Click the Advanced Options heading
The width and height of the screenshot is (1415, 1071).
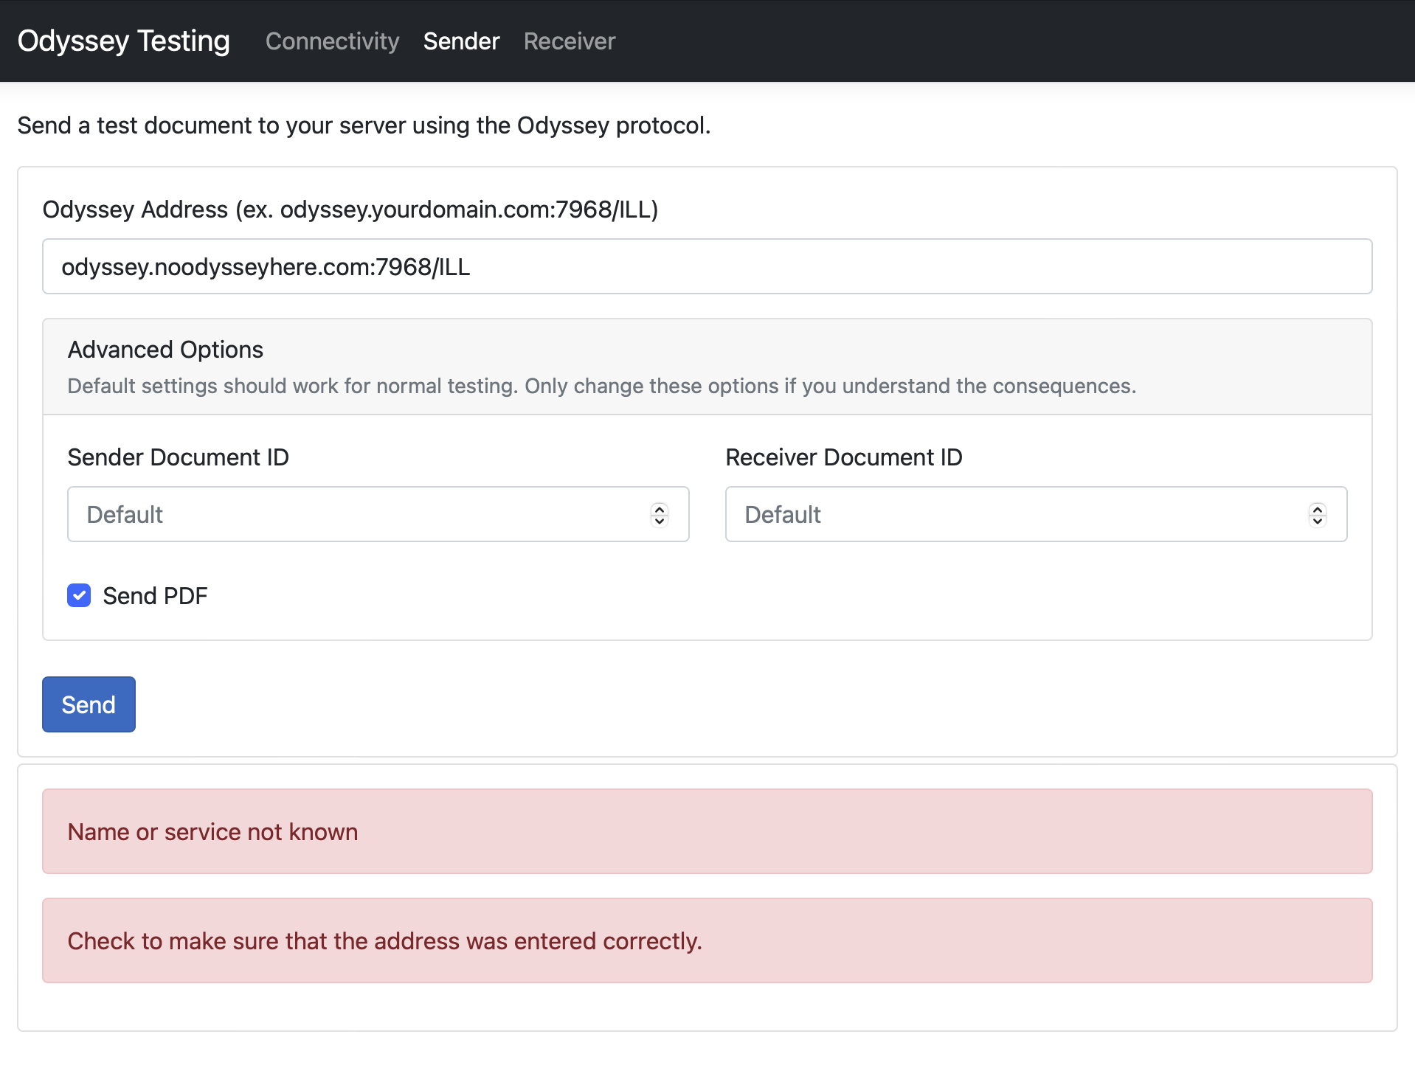point(165,350)
